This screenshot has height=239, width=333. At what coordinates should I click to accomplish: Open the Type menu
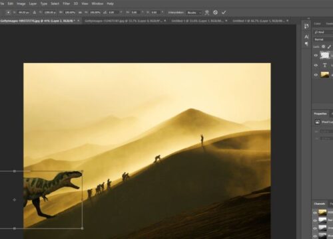(x=44, y=3)
